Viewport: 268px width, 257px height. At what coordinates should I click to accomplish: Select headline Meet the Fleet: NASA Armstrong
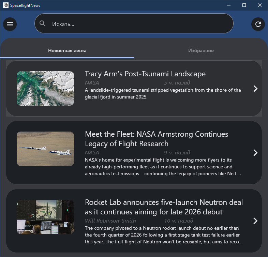pos(157,139)
